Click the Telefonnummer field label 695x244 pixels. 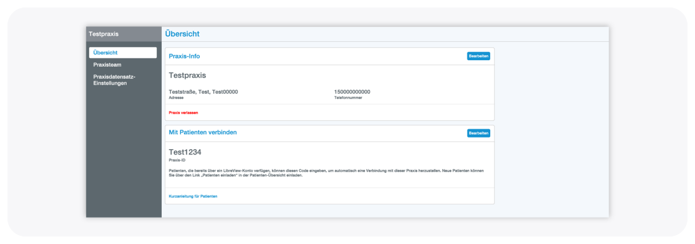pos(347,98)
